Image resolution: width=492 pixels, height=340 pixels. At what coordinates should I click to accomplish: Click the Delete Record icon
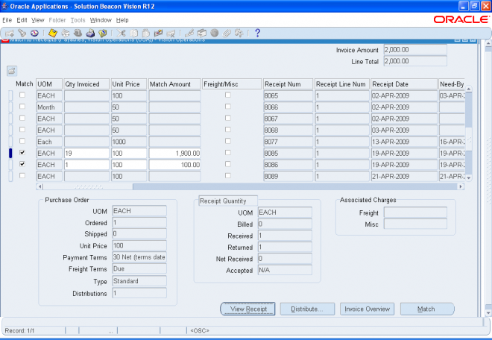[x=171, y=33]
